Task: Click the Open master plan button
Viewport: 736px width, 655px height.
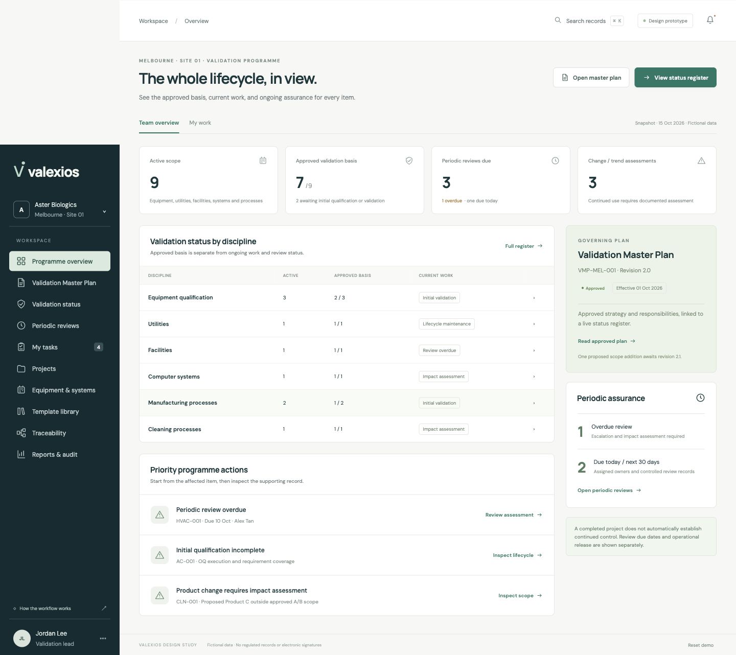Action: [x=591, y=78]
